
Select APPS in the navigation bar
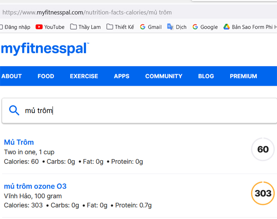(x=122, y=76)
